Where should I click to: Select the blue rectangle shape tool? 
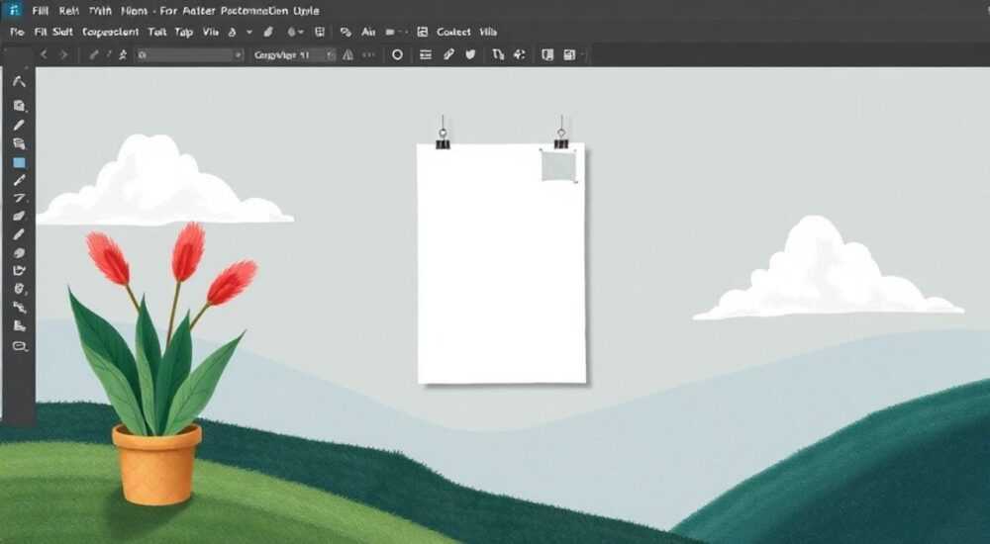tap(19, 163)
